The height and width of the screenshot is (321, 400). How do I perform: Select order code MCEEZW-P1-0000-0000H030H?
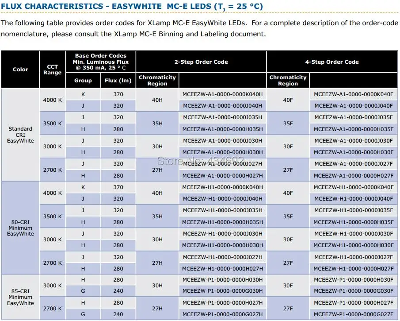pyautogui.click(x=222, y=280)
